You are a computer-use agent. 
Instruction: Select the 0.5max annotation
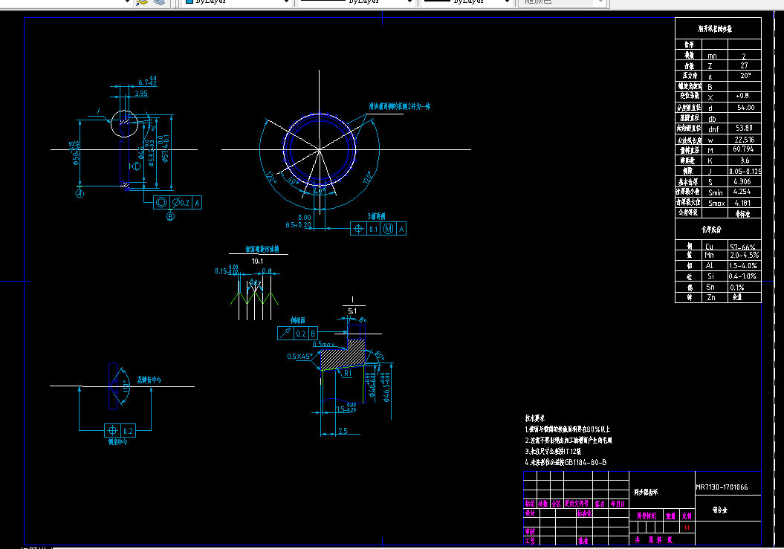pyautogui.click(x=323, y=344)
